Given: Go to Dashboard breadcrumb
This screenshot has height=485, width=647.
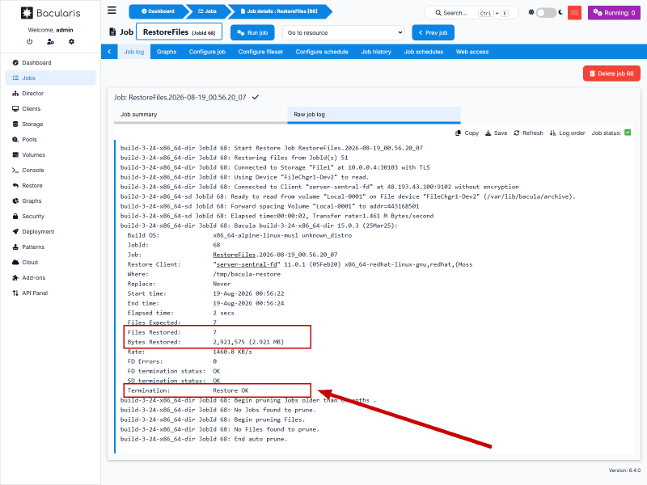Looking at the screenshot, I should click(158, 11).
